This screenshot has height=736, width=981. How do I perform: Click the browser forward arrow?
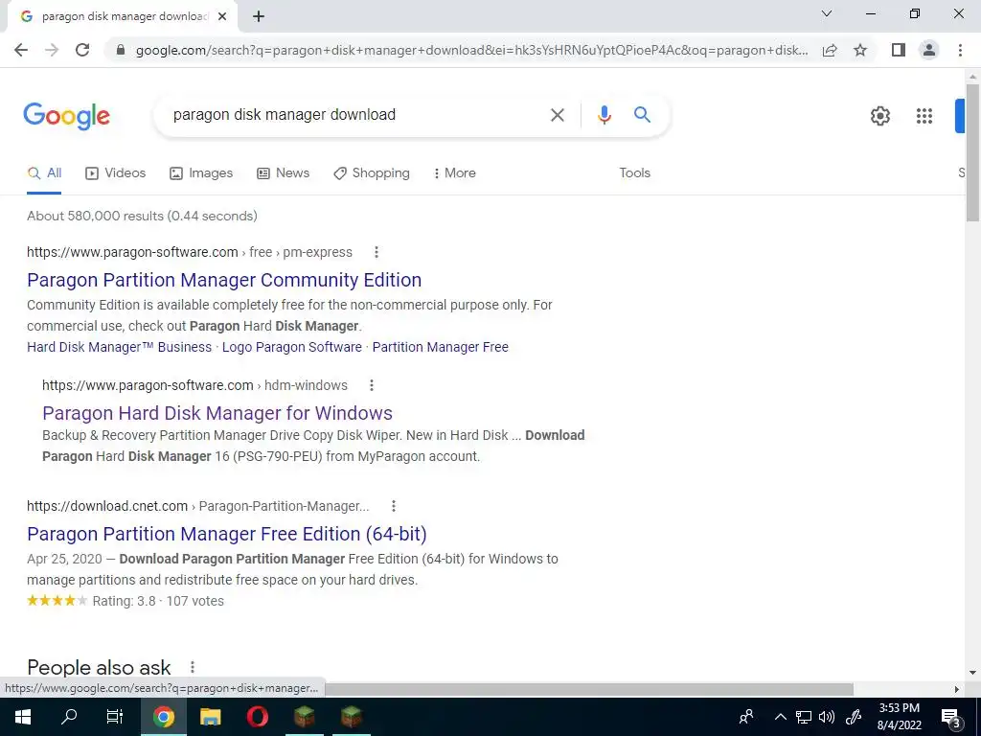pyautogui.click(x=52, y=50)
